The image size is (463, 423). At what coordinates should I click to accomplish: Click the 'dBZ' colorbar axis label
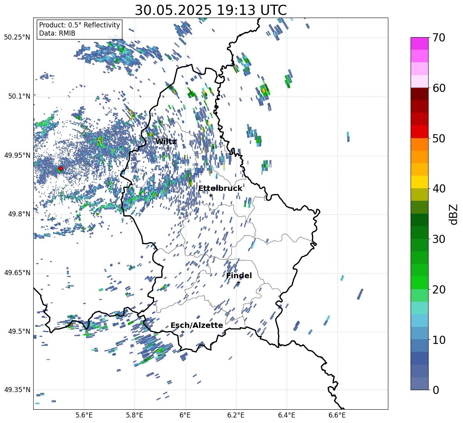click(x=453, y=214)
